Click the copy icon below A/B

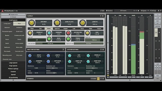point(158,68)
